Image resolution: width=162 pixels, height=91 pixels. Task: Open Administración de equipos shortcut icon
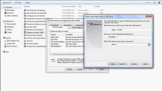(25, 10)
